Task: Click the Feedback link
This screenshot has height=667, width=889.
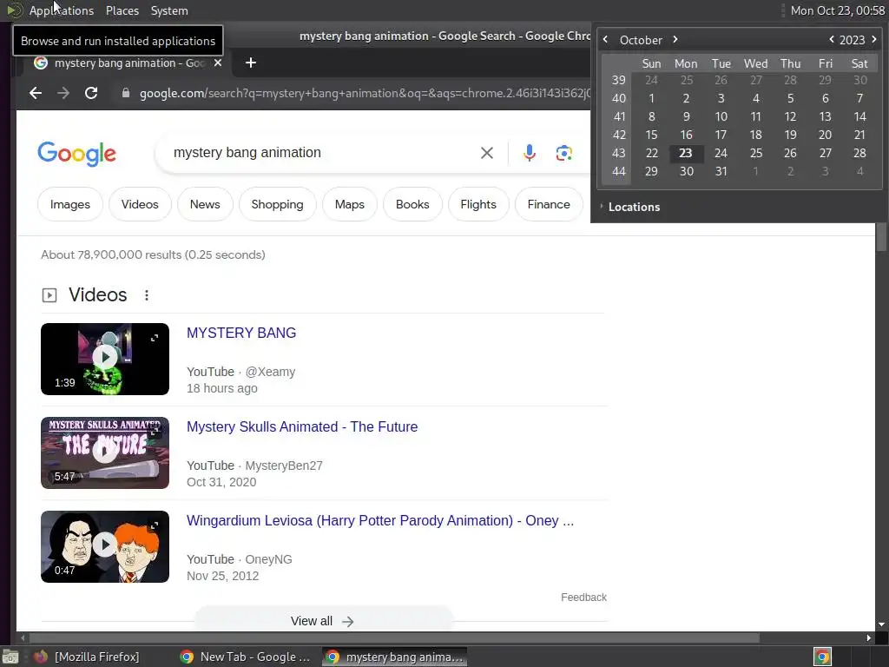Action: tap(583, 598)
